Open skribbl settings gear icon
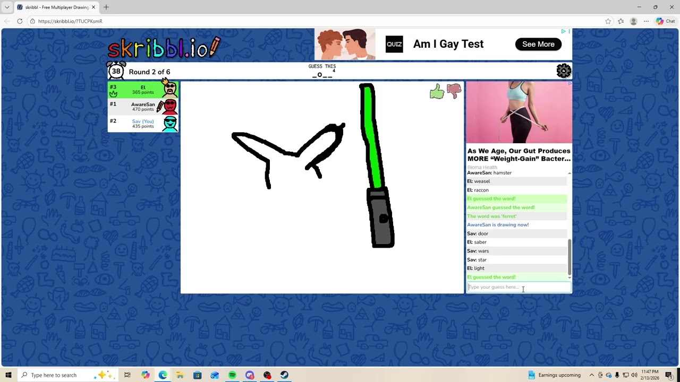This screenshot has width=680, height=382. (564, 71)
